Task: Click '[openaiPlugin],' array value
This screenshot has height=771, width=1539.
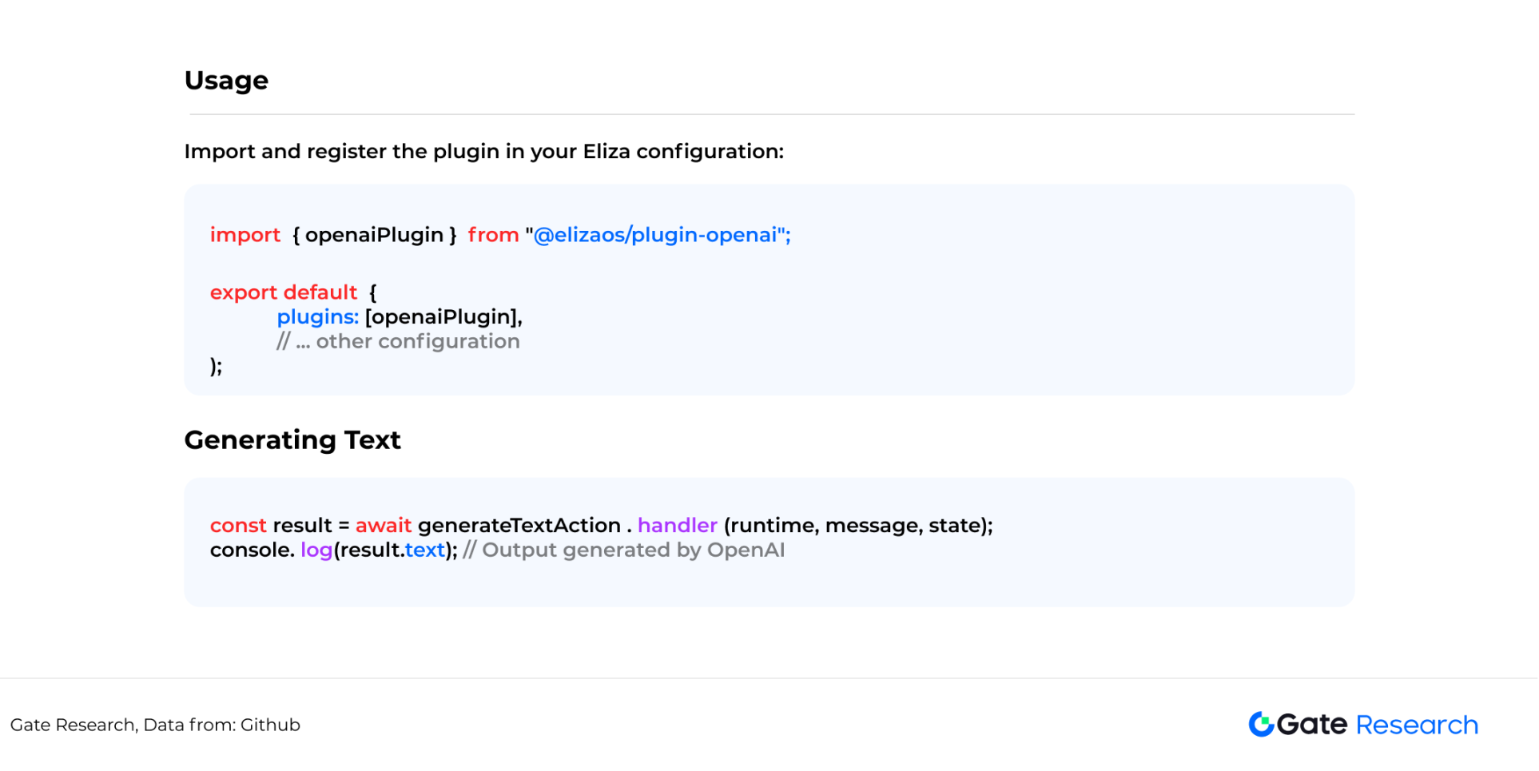Action: click(443, 317)
